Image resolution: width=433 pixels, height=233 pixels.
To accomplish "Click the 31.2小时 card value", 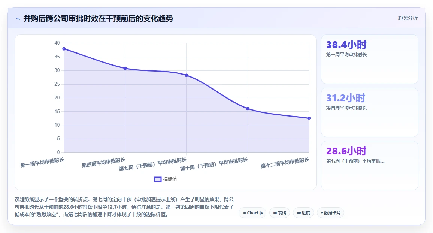I will coord(346,98).
